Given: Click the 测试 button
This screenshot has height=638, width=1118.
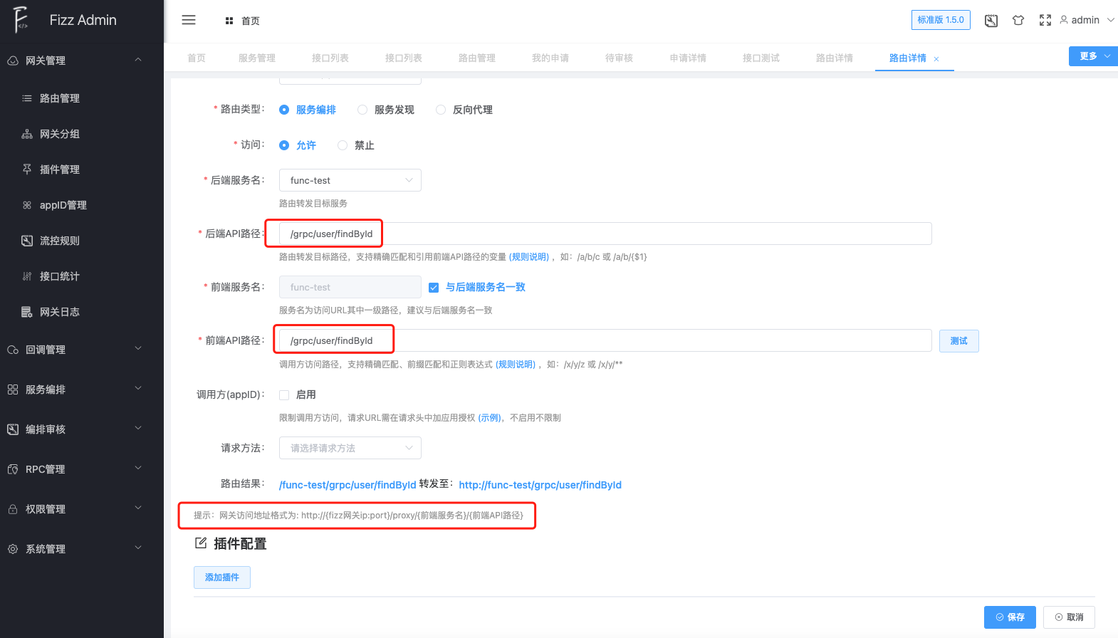Looking at the screenshot, I should [x=959, y=341].
